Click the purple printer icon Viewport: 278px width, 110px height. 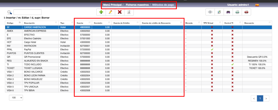228,12
